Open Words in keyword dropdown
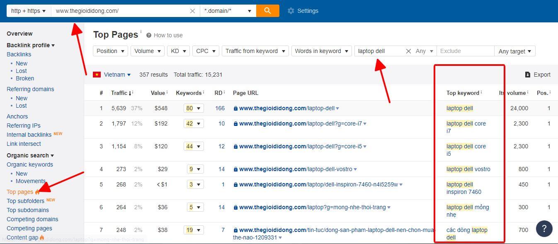This screenshot has width=558, height=244. (x=321, y=51)
